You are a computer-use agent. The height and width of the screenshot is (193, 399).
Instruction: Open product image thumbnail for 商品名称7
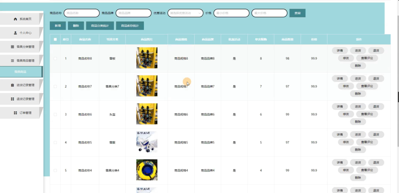147,86
